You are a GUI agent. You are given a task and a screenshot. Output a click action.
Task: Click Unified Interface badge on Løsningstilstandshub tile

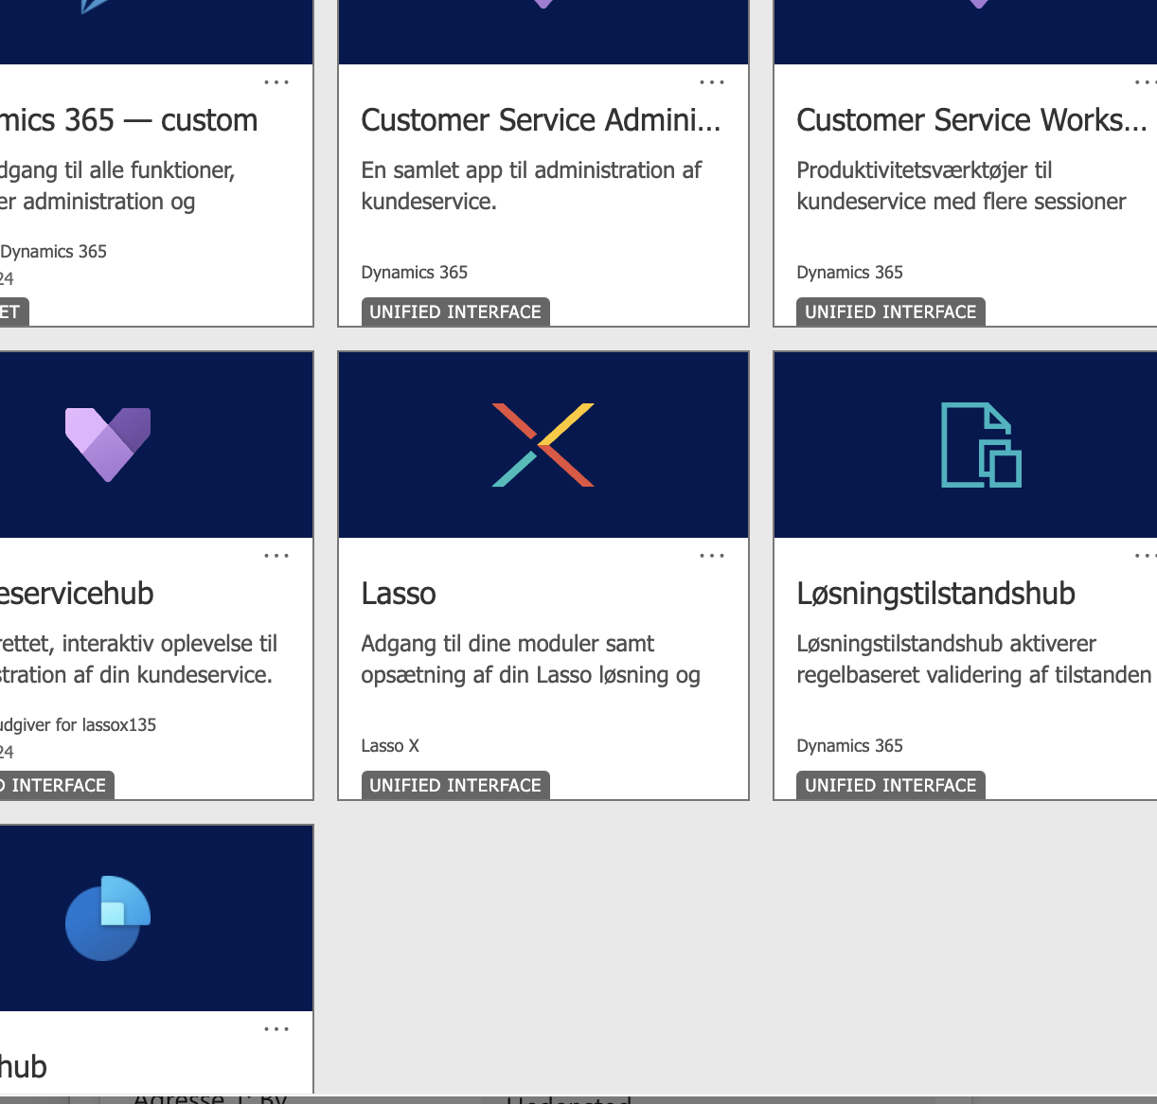point(890,785)
